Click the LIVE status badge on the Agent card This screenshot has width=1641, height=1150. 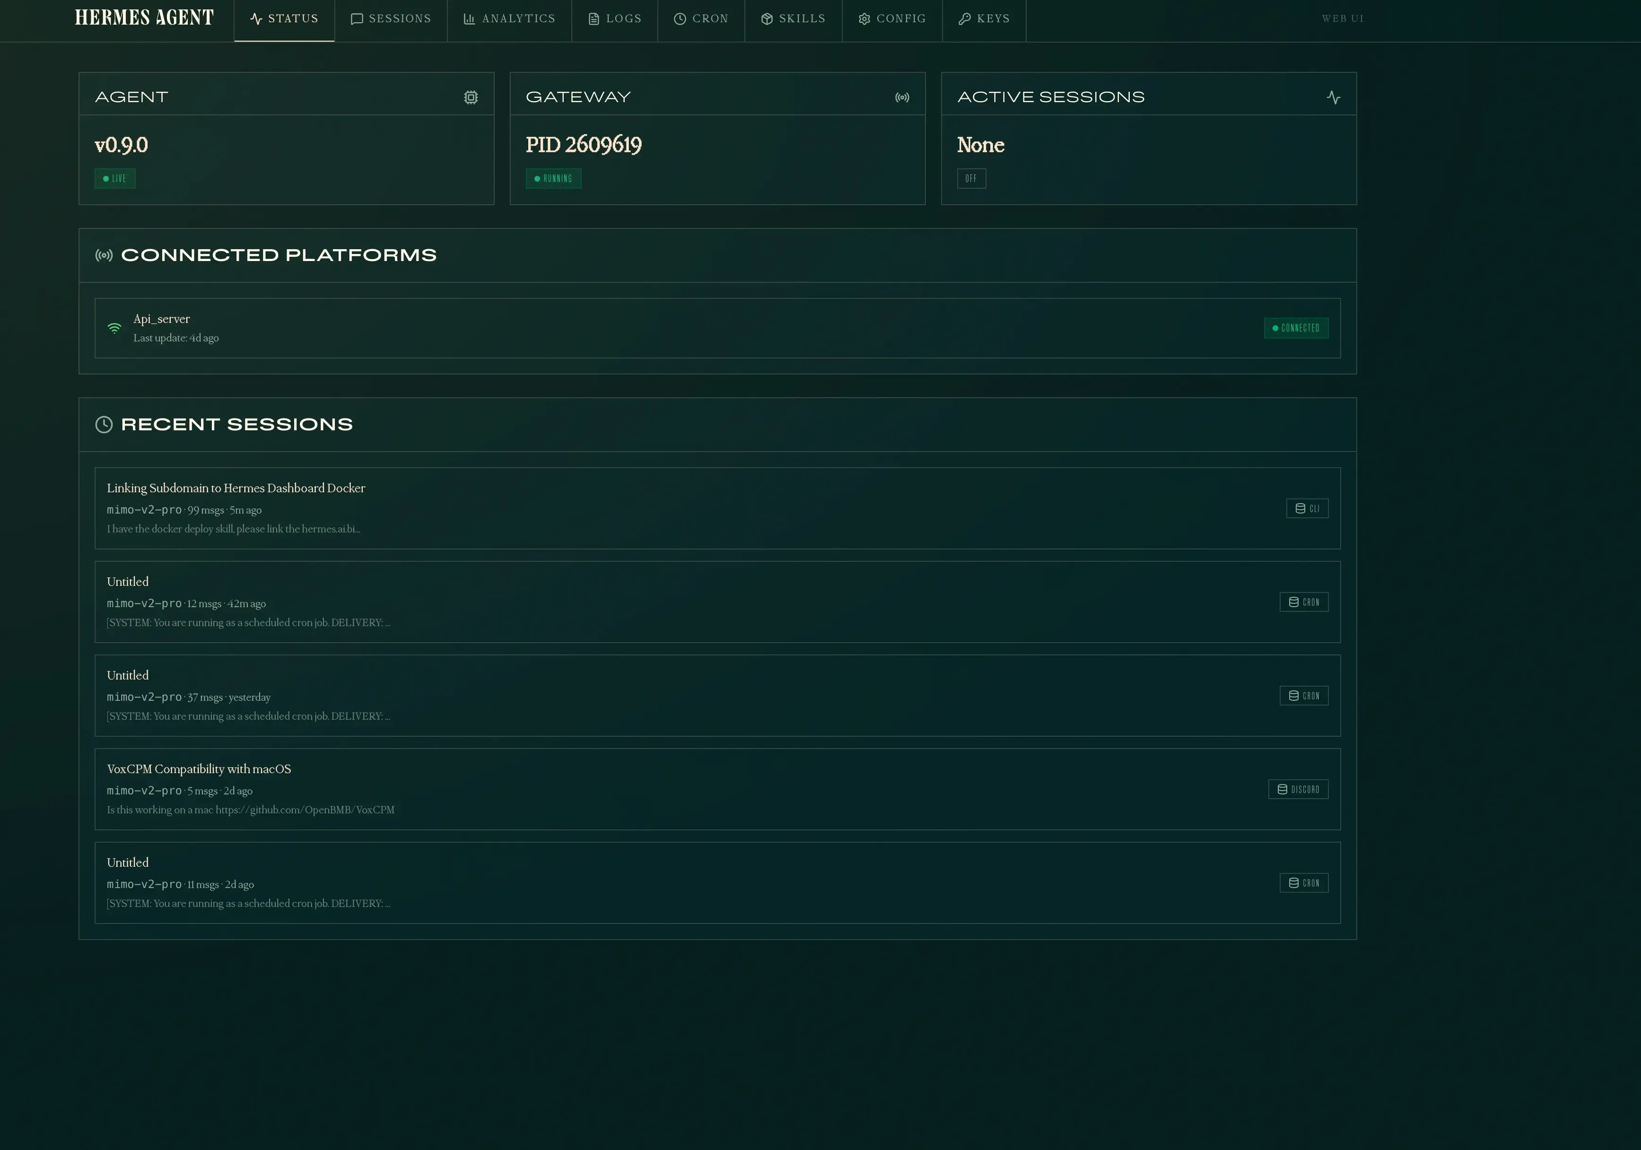click(x=114, y=178)
